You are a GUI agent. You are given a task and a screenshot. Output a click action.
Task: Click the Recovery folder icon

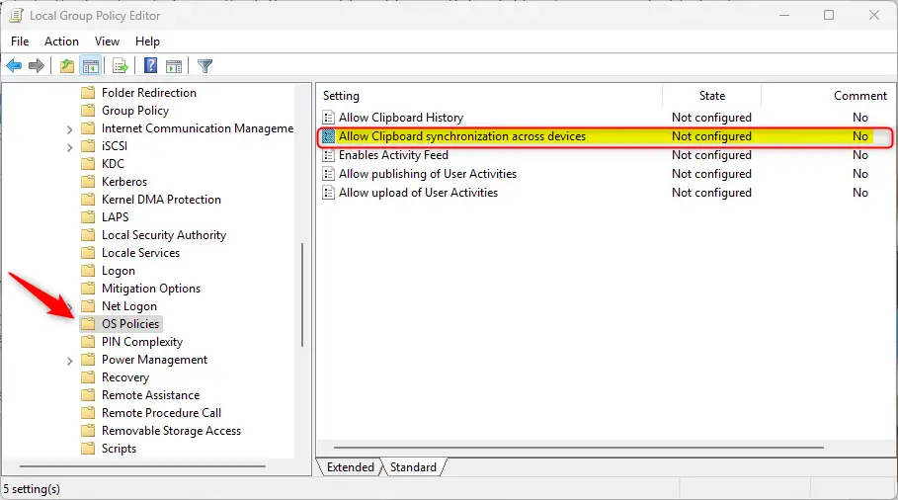pos(88,376)
